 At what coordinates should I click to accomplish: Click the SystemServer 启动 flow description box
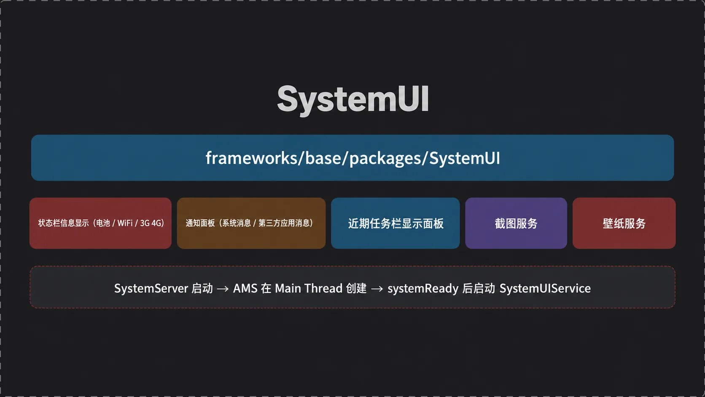click(x=352, y=287)
